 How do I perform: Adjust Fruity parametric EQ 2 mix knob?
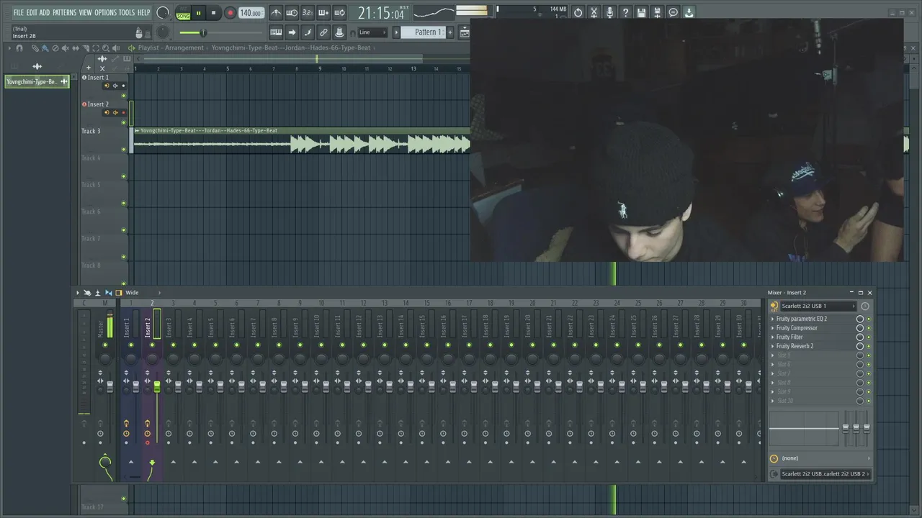click(x=859, y=319)
